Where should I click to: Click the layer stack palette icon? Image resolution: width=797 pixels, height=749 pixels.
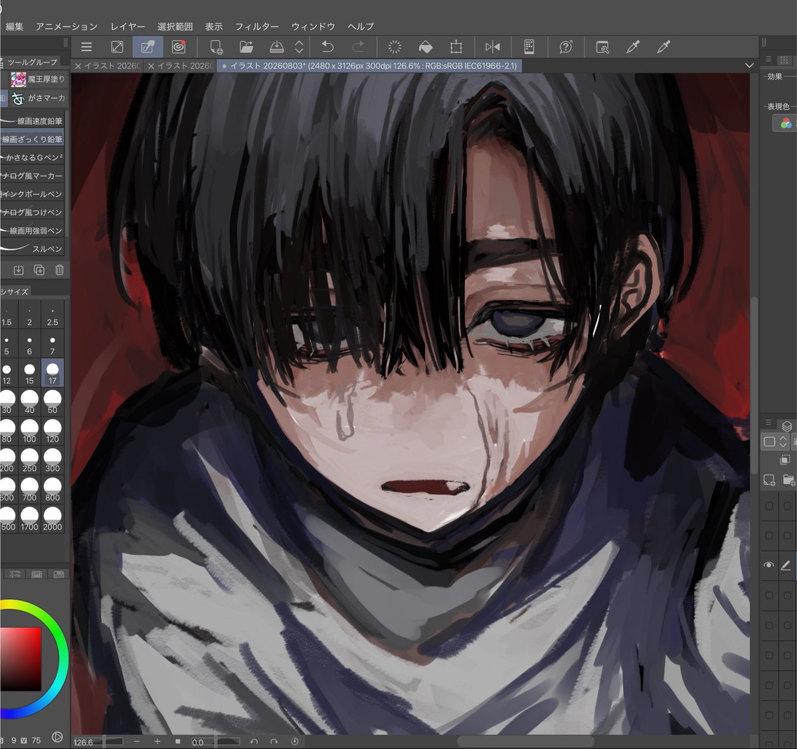pyautogui.click(x=787, y=426)
